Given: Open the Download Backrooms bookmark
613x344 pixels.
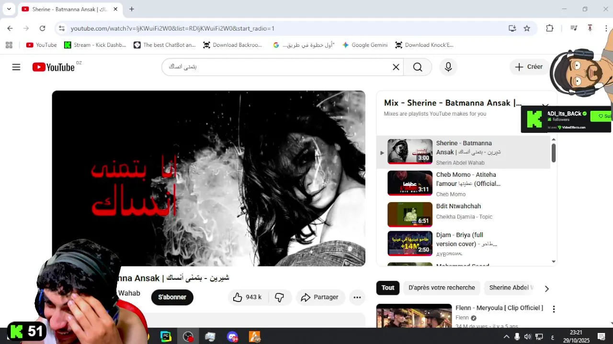Looking at the screenshot, I should click(233, 45).
